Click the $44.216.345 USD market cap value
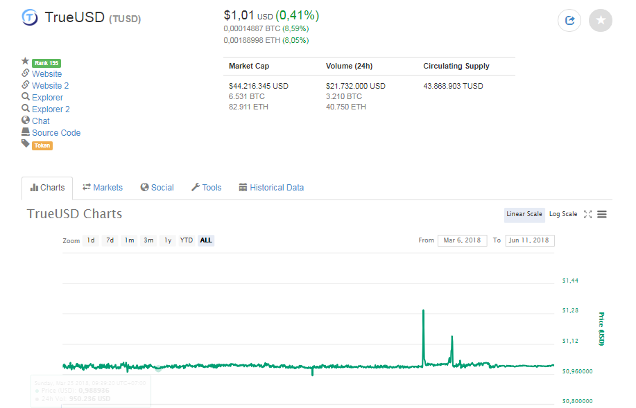The image size is (636, 408). (259, 87)
